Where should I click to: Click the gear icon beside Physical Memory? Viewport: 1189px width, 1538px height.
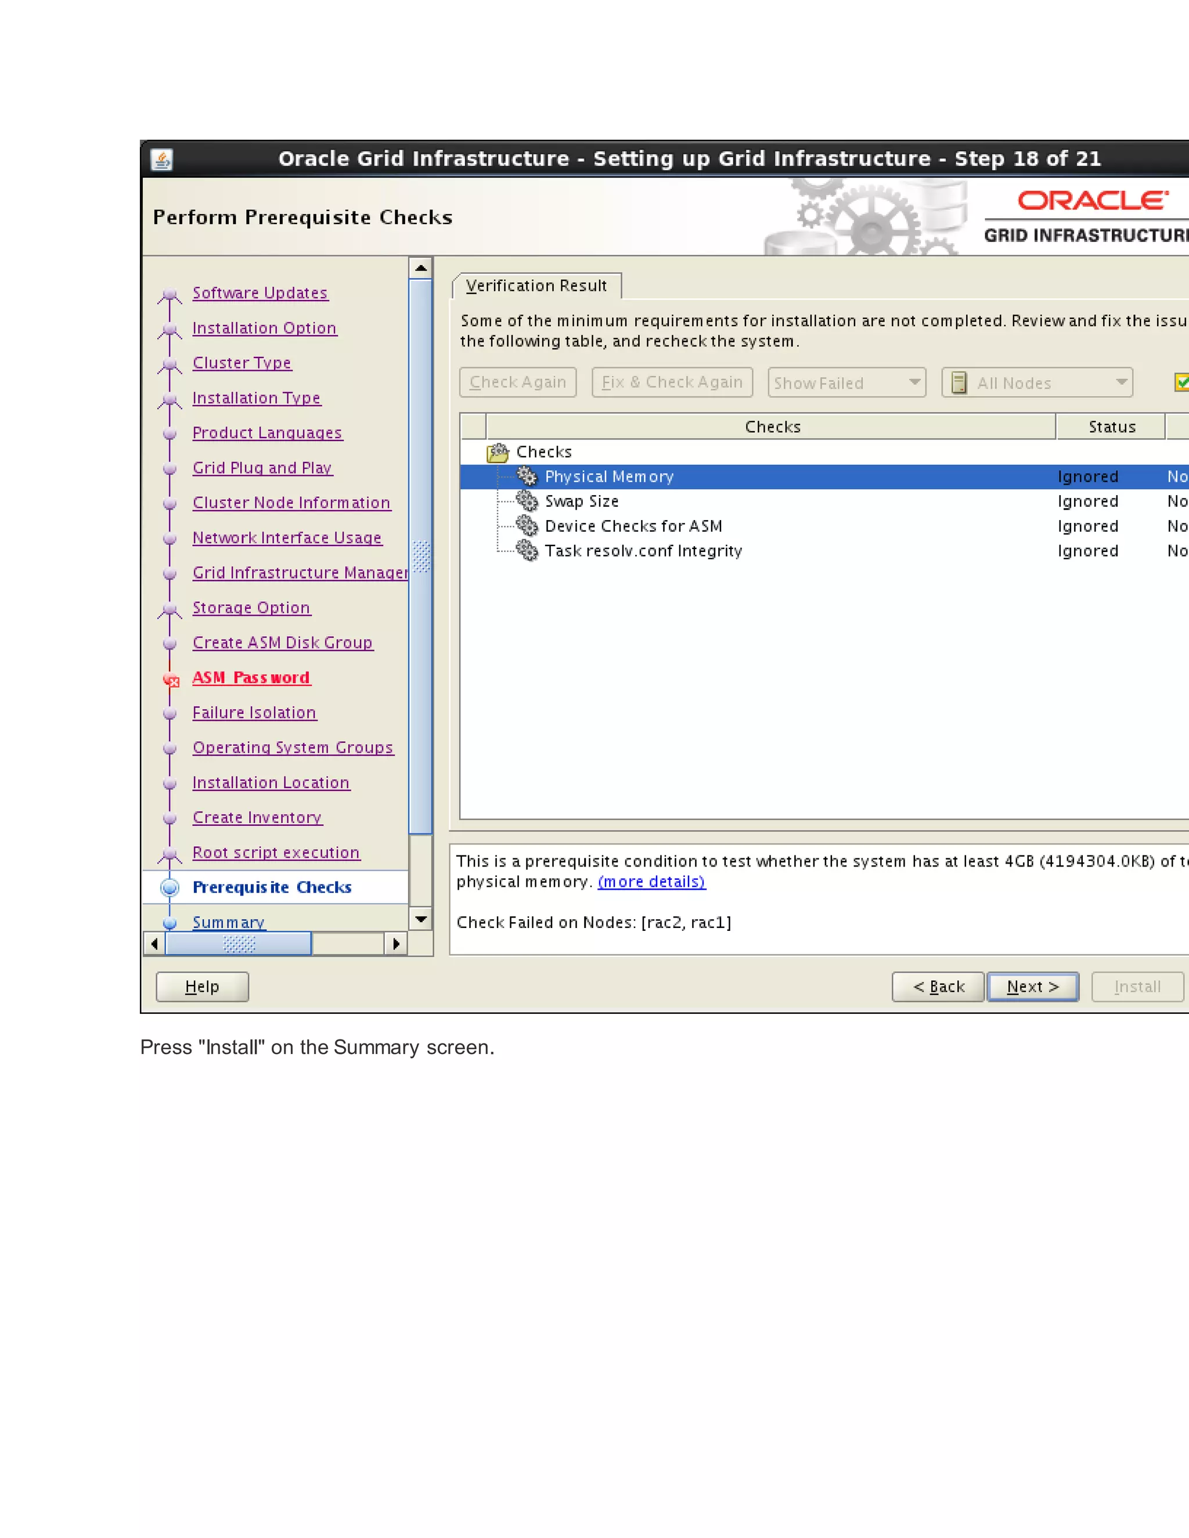click(527, 476)
